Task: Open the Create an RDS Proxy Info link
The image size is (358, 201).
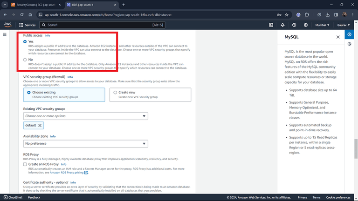Action: [x=63, y=164]
